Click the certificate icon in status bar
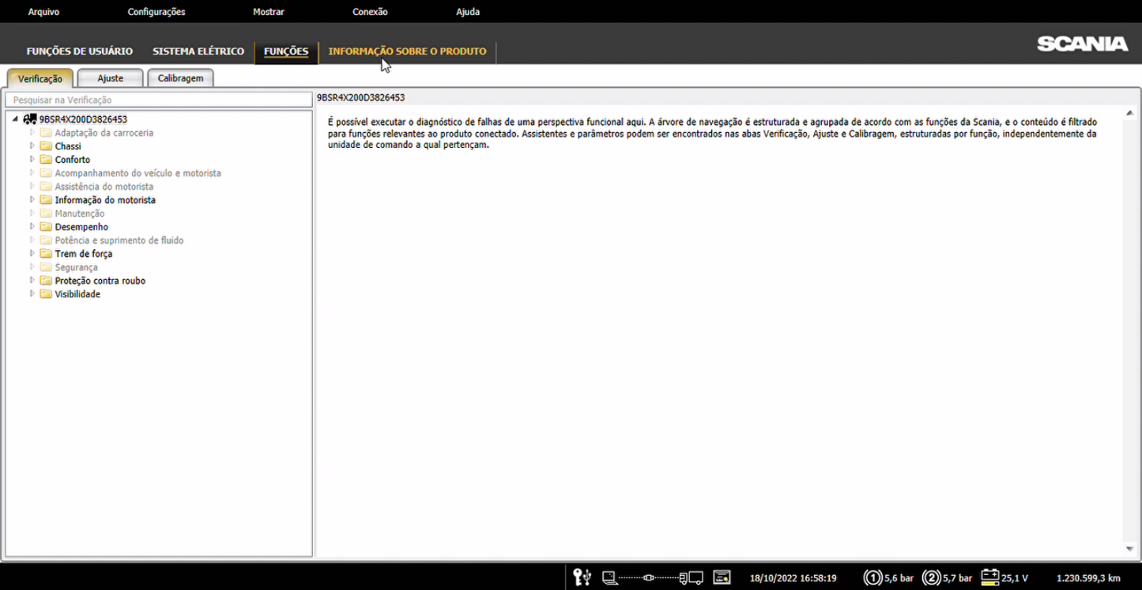This screenshot has height=590, width=1142. (722, 577)
